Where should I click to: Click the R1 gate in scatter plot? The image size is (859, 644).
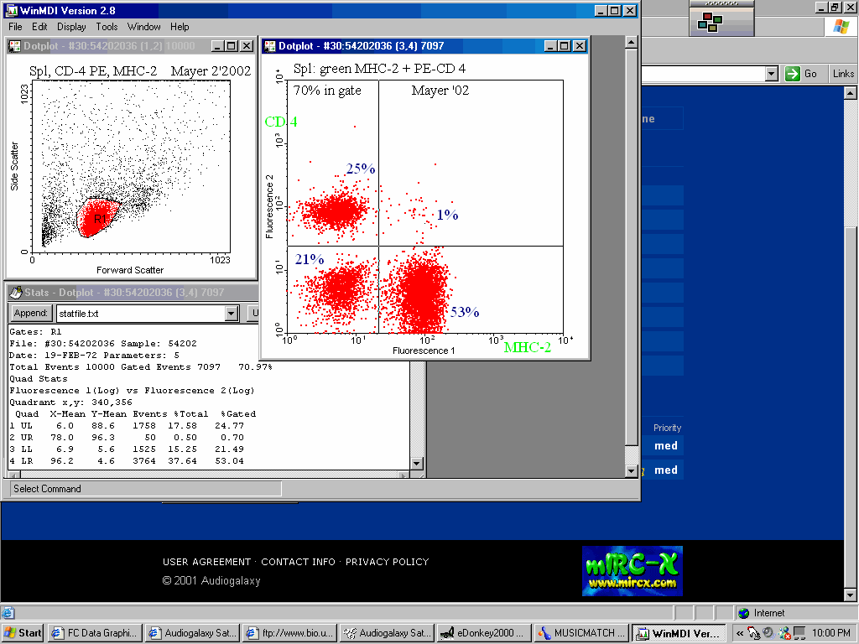point(101,220)
